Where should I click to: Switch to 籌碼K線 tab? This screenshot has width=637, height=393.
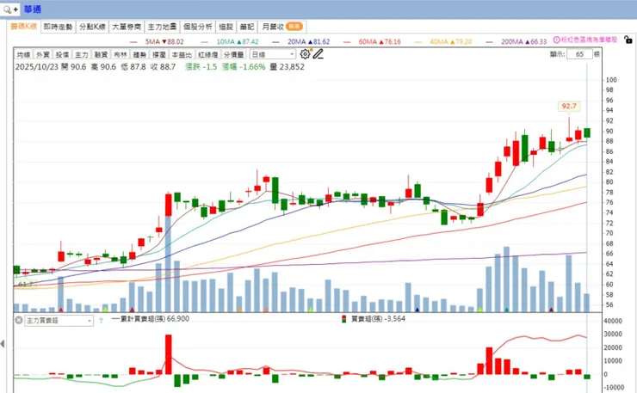[23, 27]
